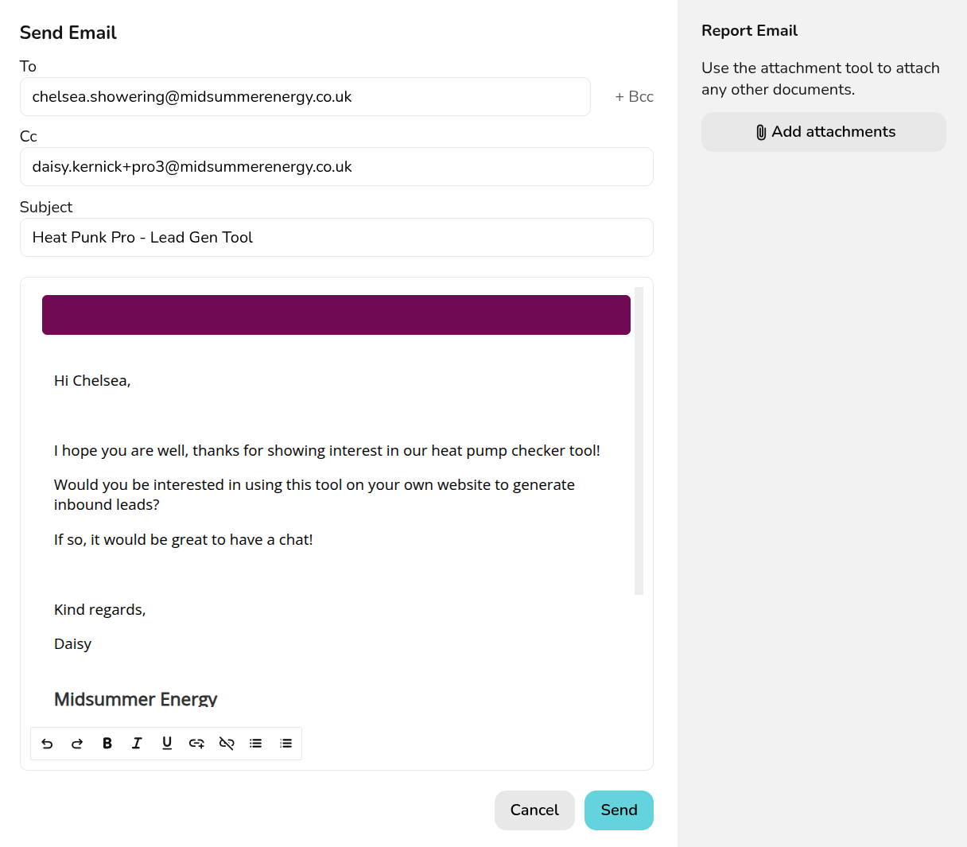
Task: Toggle underline formatting
Action: click(167, 744)
